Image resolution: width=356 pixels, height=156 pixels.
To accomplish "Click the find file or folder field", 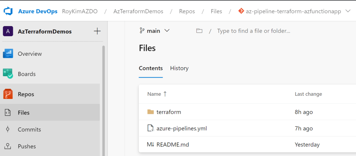I will click(x=254, y=31).
